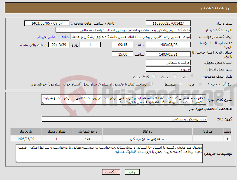Select the جزیی purchase type radio
Image resolution: width=237 pixels, height=180 pixels.
coord(199,84)
